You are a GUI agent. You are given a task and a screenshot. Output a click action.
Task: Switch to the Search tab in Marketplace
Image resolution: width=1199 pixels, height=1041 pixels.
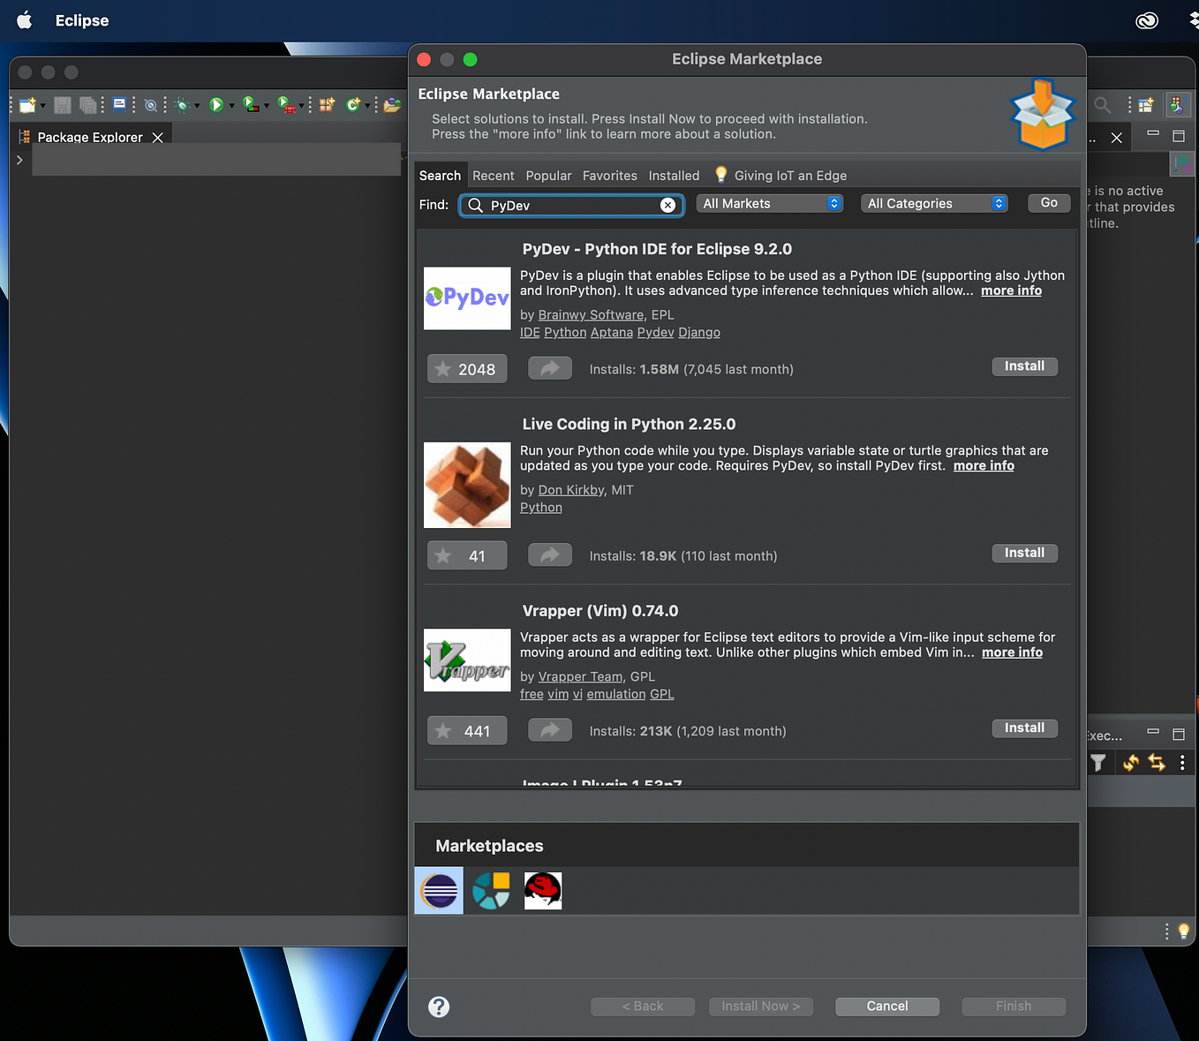(x=440, y=176)
